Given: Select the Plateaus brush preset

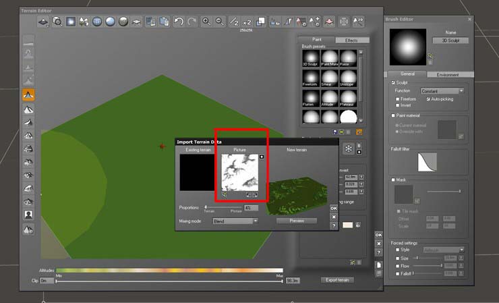Looking at the screenshot, I should (348, 98).
